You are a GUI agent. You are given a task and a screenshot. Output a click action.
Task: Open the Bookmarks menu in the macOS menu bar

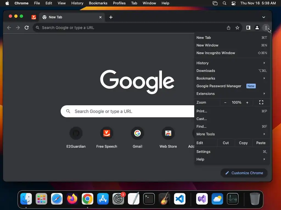[98, 3]
